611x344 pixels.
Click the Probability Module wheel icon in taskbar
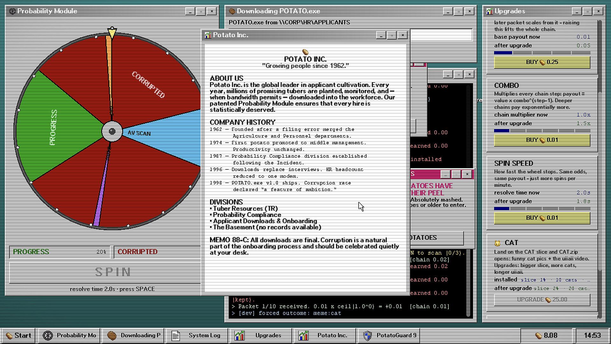(x=48, y=335)
